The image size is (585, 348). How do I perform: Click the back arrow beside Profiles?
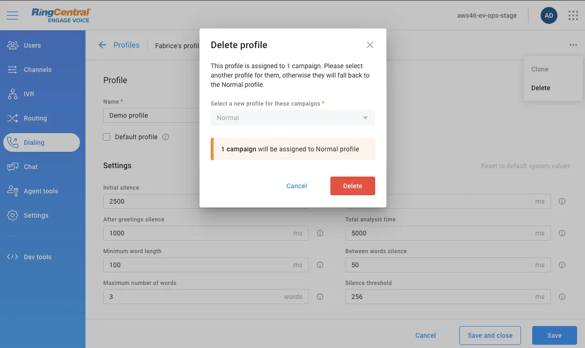102,45
